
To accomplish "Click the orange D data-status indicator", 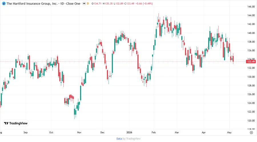I will click(88, 3).
